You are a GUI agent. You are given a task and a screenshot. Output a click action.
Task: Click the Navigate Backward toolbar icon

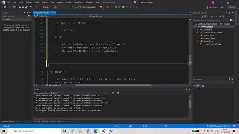(x=5, y=7)
